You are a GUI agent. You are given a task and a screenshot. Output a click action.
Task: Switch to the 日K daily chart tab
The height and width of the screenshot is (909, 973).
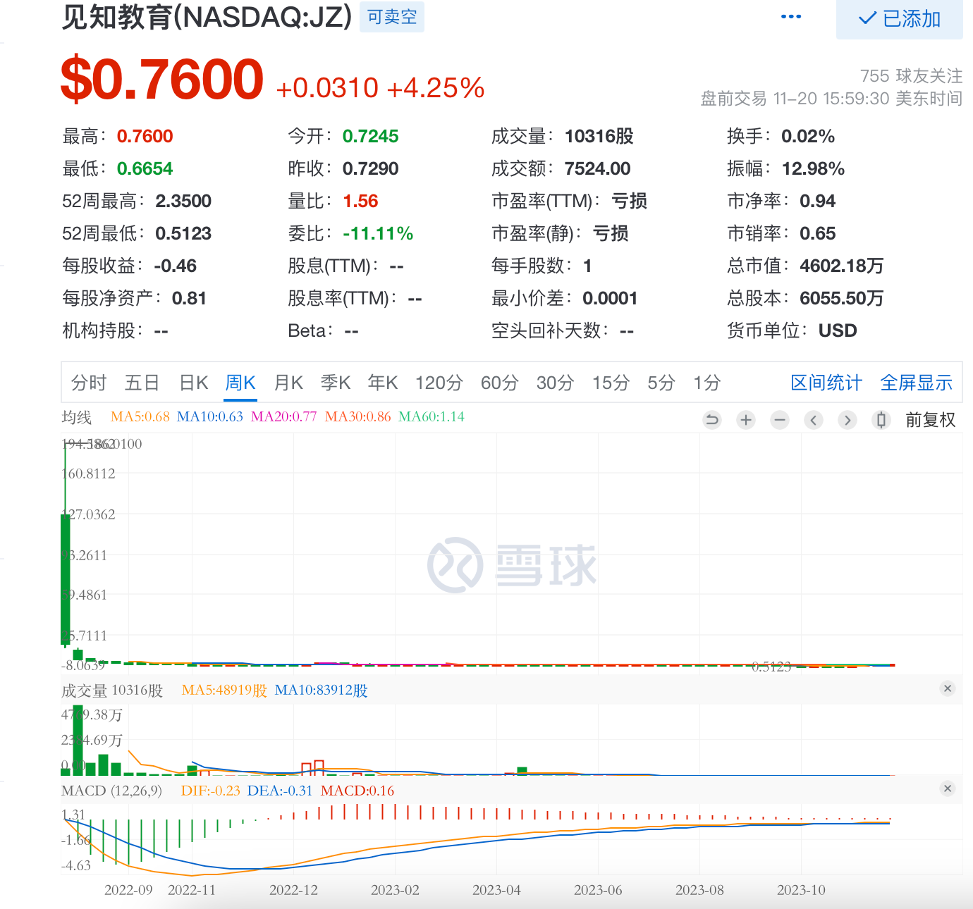pos(193,383)
